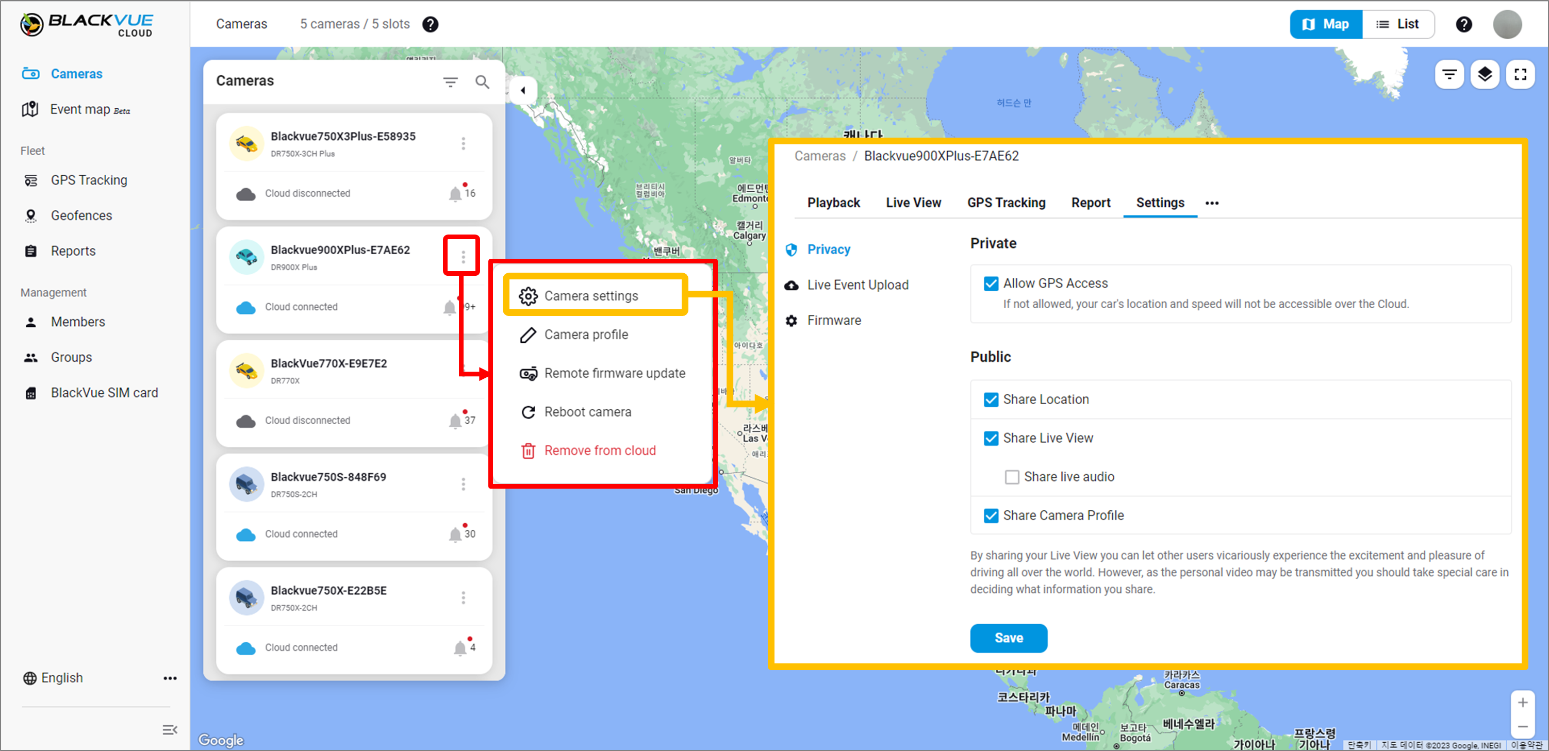1549x751 pixels.
Task: Switch to Report tab
Action: (1090, 203)
